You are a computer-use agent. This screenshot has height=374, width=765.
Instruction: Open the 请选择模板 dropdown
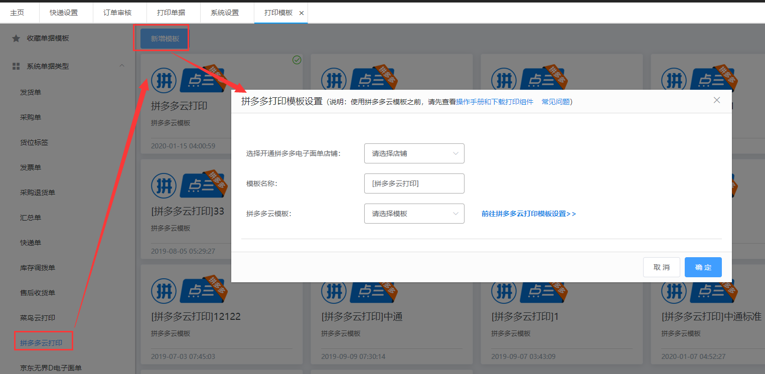click(x=414, y=214)
